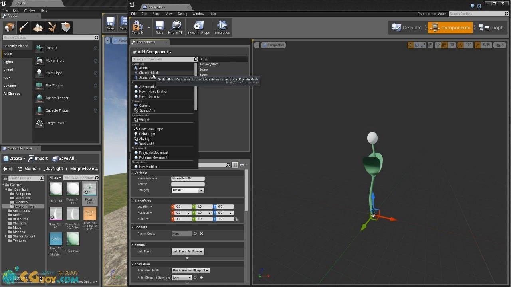This screenshot has height=287, width=511.
Task: Save the blueprint from the Flower_BP toolbar
Action: pos(160,27)
